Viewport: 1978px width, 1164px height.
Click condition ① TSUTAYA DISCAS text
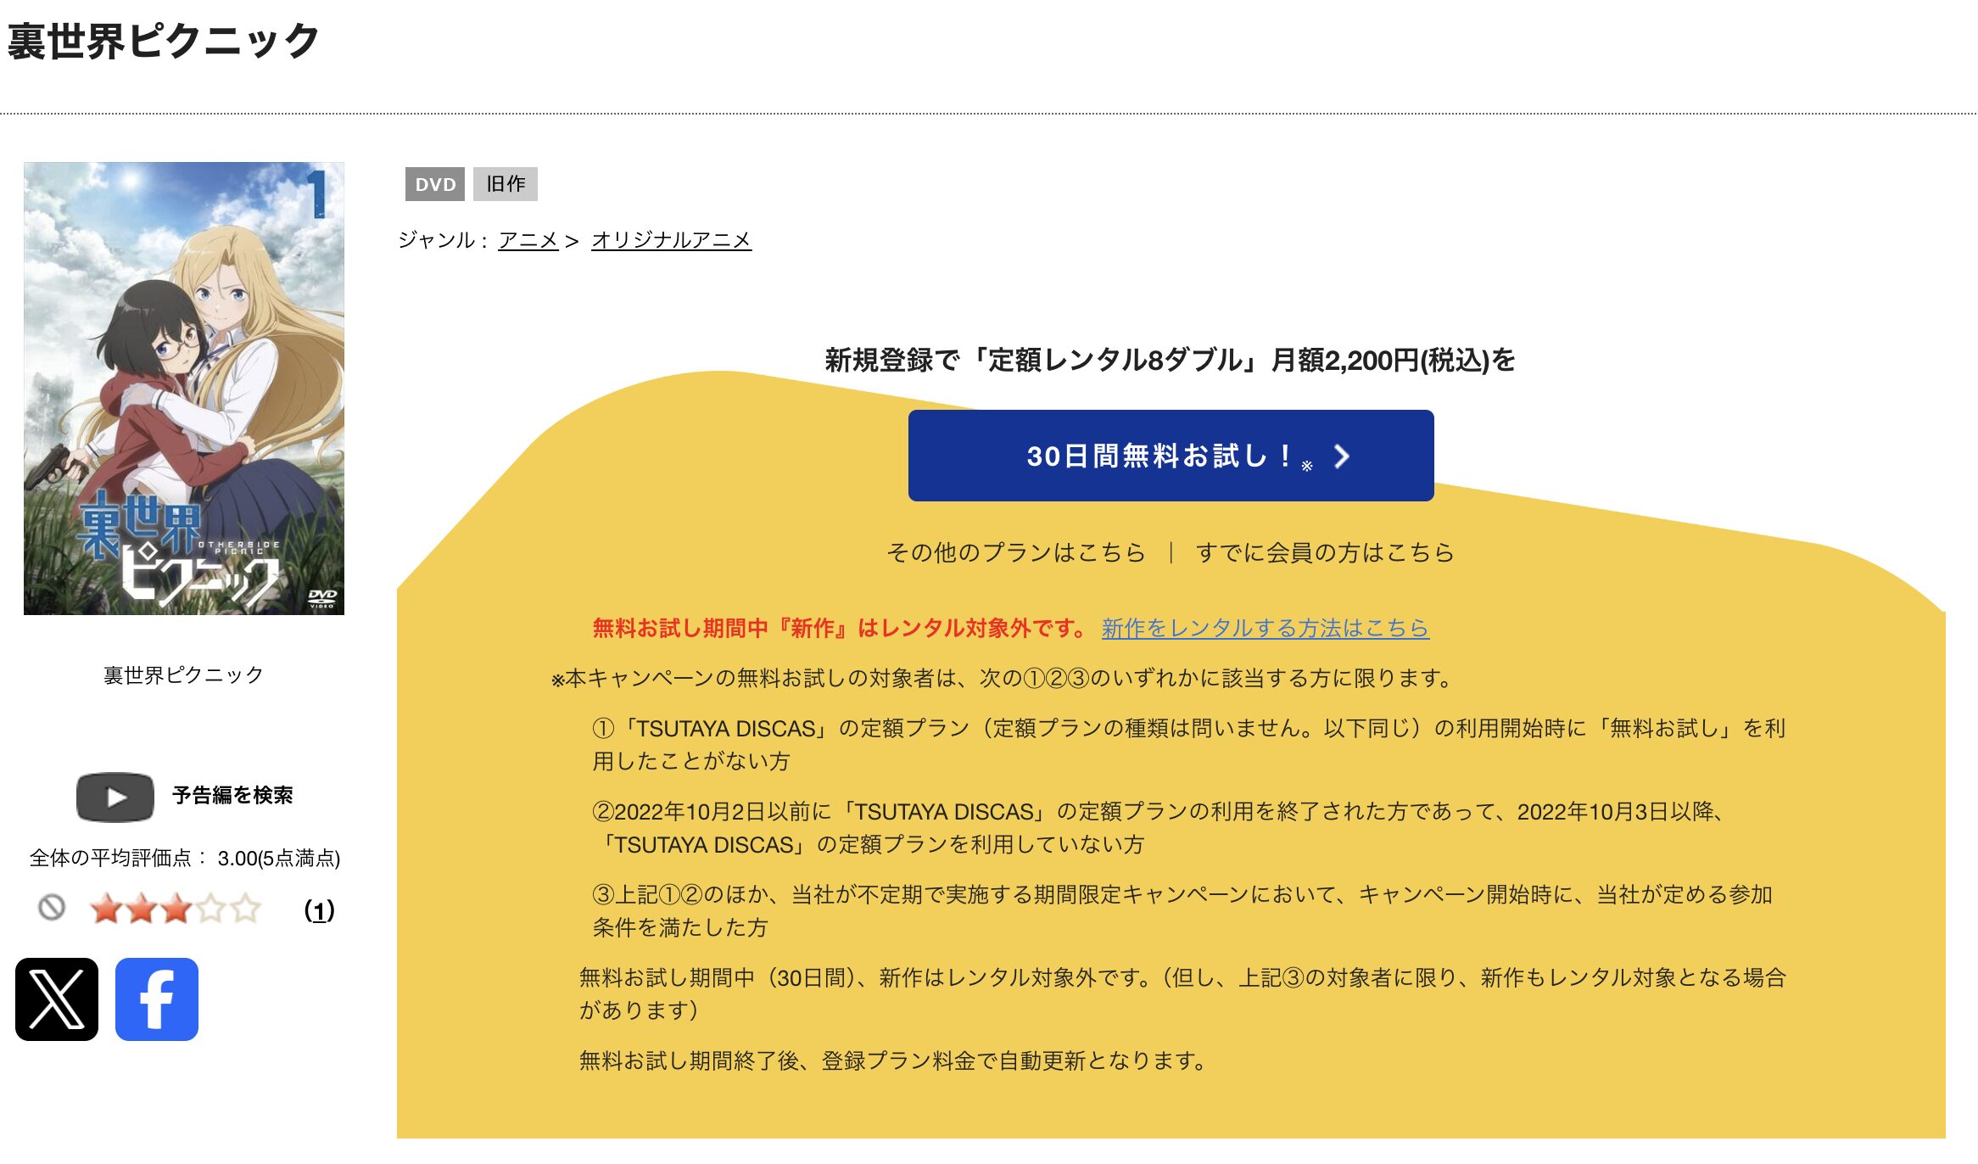[1189, 745]
